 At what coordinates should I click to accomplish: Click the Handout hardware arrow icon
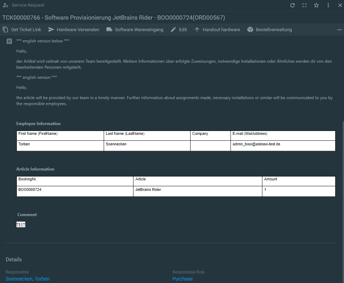[197, 29]
